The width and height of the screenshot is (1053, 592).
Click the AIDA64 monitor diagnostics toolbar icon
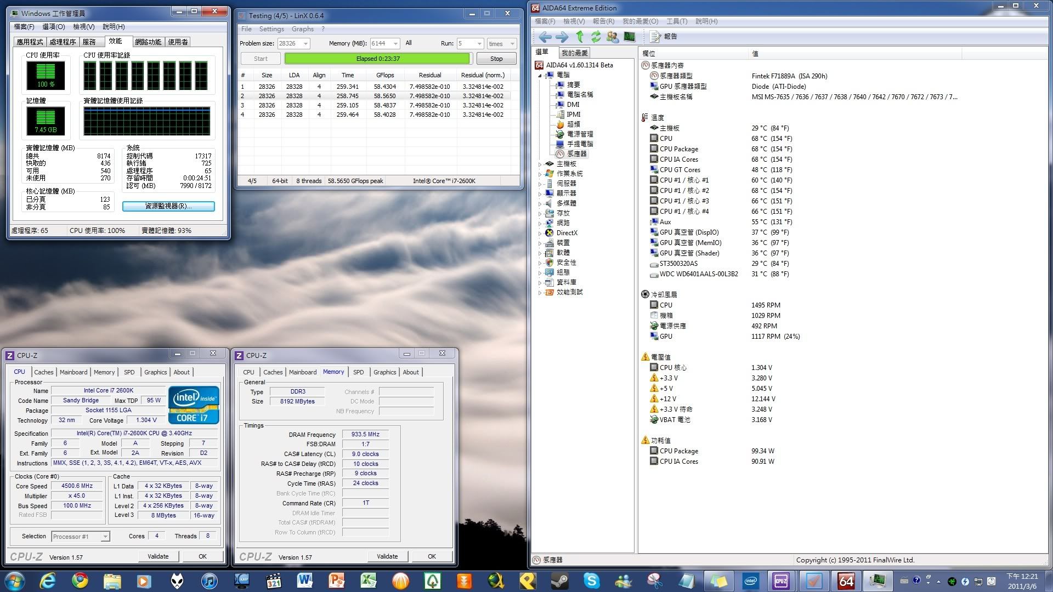[x=630, y=37]
